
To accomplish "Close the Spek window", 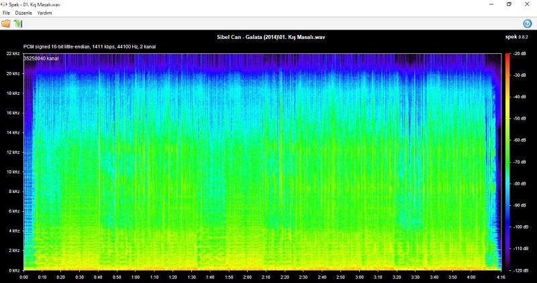I will 527,5.
